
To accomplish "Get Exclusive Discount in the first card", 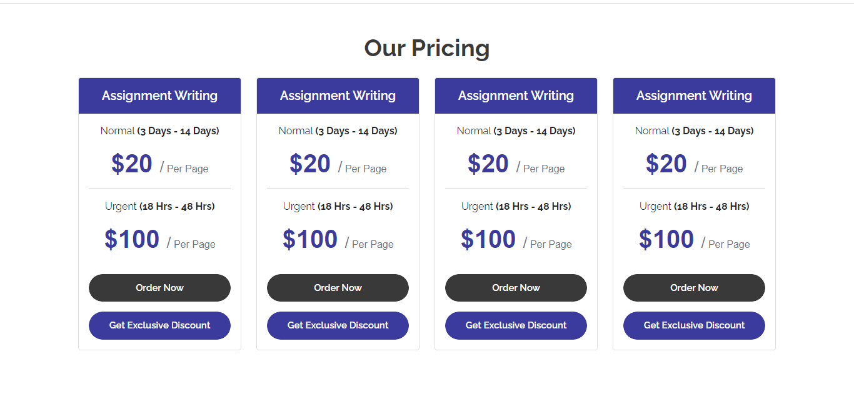I will pyautogui.click(x=159, y=325).
